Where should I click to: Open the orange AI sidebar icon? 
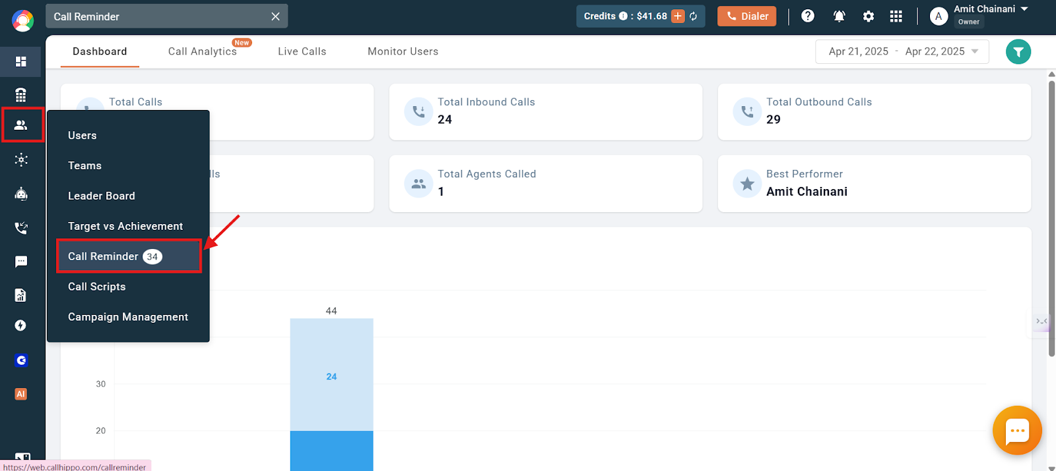[x=21, y=394]
